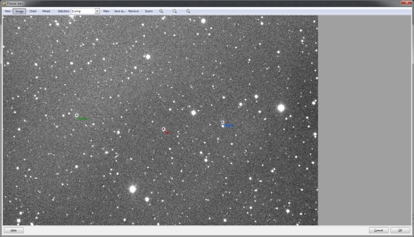Image resolution: width=414 pixels, height=237 pixels.
Task: Select the red-labeled marked star
Action: pyautogui.click(x=163, y=129)
